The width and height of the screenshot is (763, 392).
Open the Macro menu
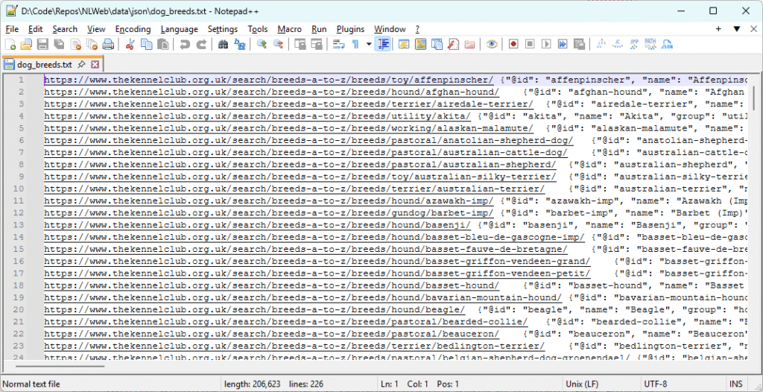(290, 29)
